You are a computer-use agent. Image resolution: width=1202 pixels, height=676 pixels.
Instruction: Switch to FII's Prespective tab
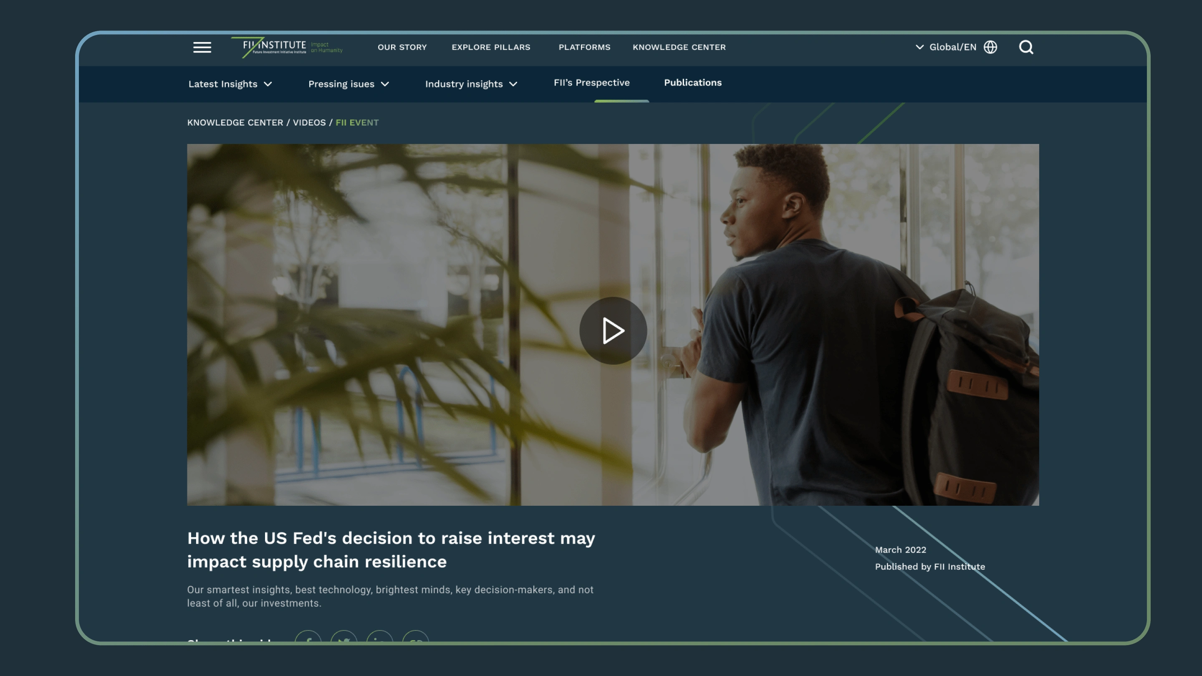(x=592, y=83)
